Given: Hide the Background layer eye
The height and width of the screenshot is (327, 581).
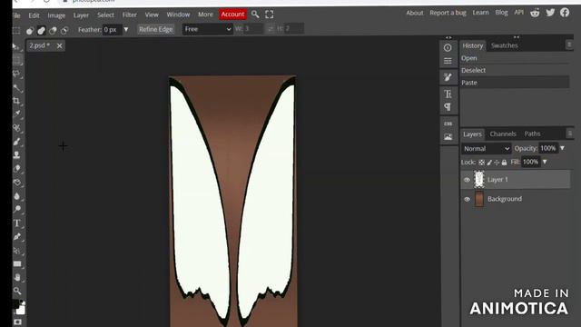Looking at the screenshot, I should (x=467, y=199).
